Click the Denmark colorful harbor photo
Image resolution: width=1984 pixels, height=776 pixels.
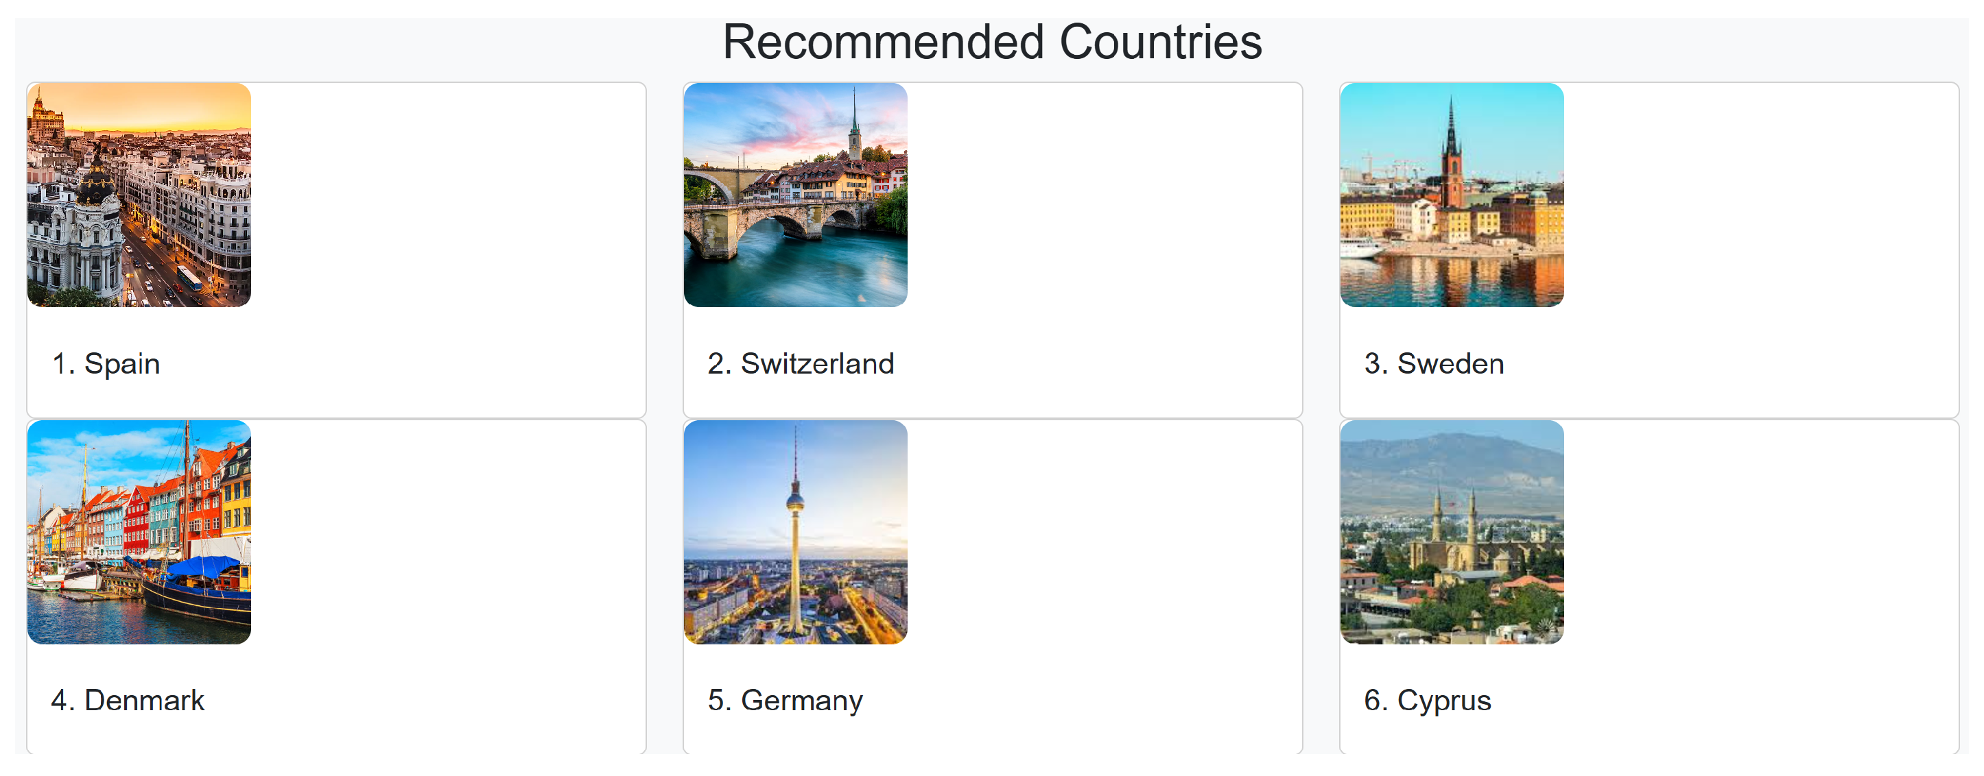[x=139, y=532]
